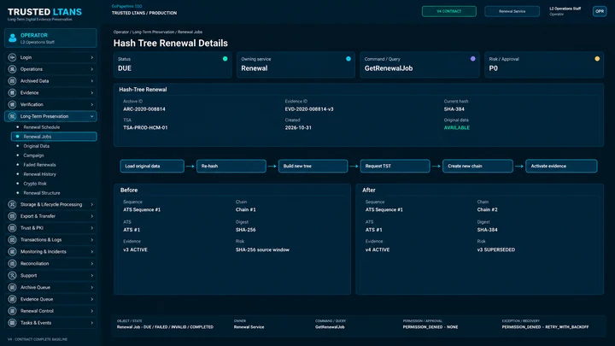
Task: Click the Evidence sidebar icon
Action: (x=12, y=92)
